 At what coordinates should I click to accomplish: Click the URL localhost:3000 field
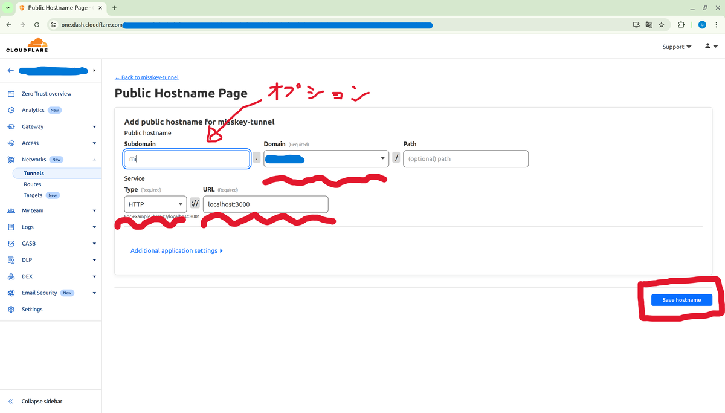pos(266,204)
